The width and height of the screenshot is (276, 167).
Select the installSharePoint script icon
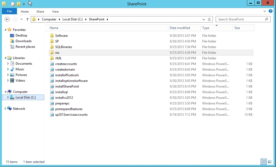coord(52,86)
